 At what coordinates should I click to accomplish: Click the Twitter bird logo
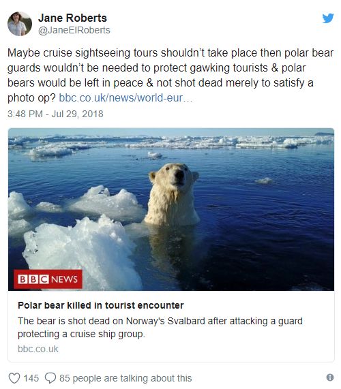tap(328, 18)
